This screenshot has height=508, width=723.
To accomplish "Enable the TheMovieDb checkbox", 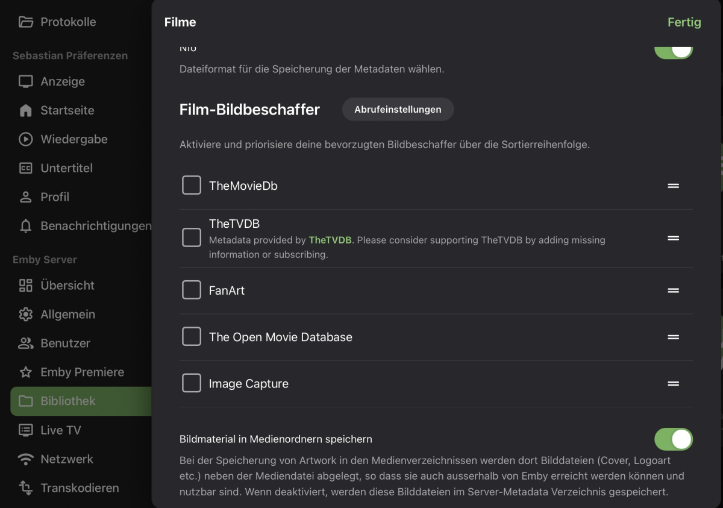I will [192, 186].
